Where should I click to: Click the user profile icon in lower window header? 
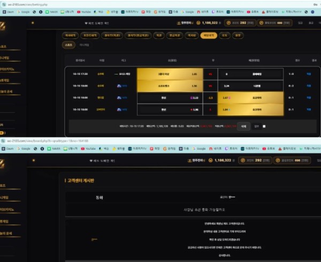point(189,160)
